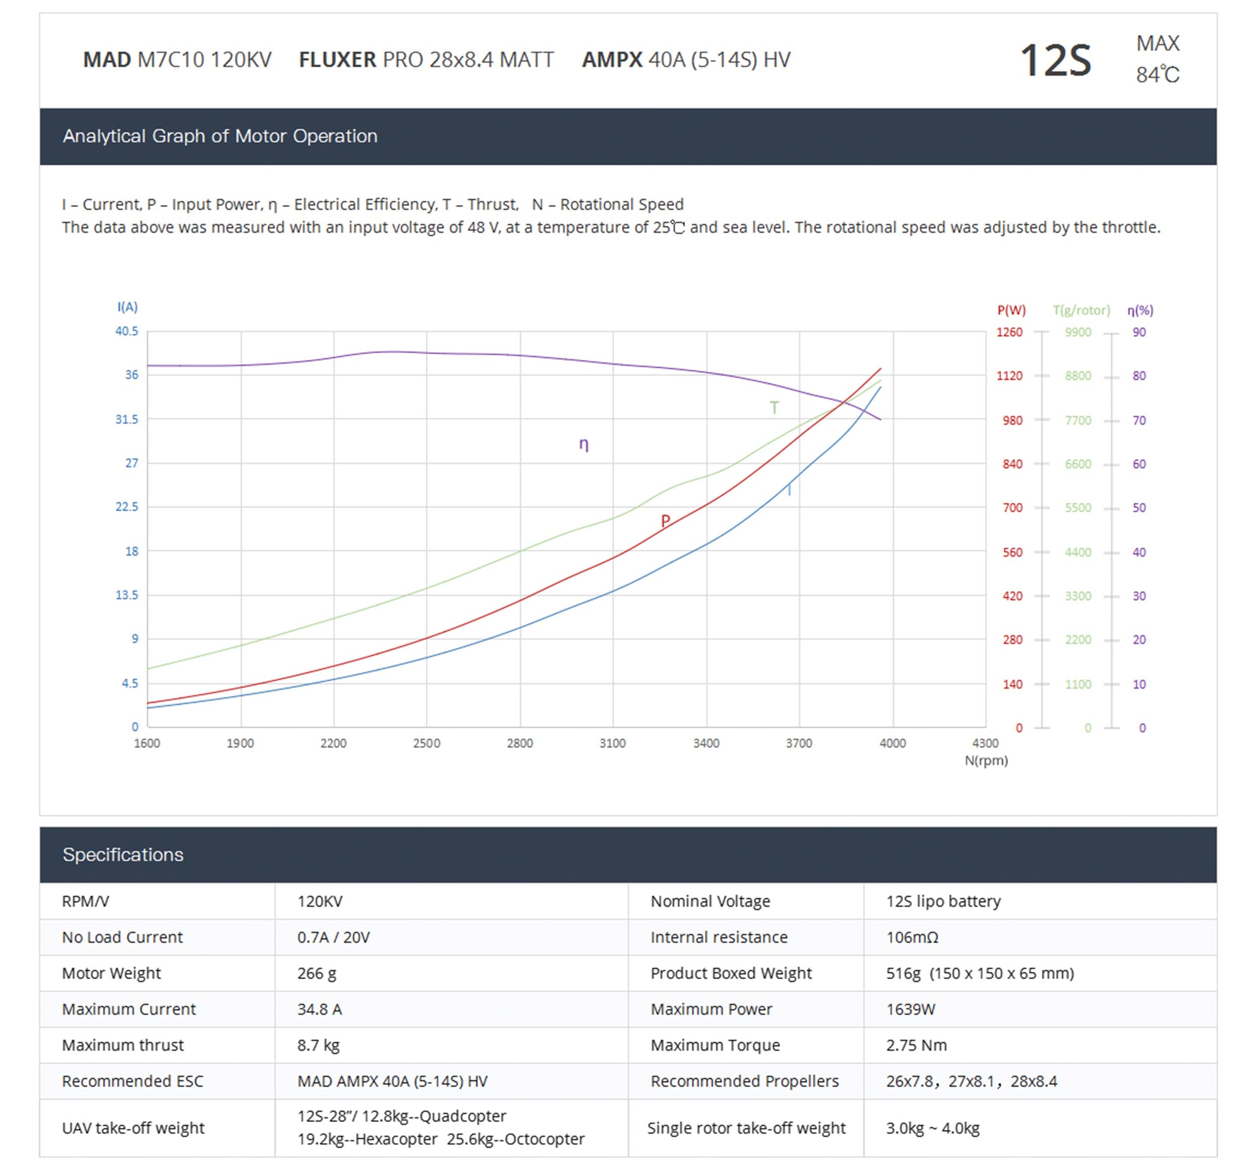Image resolution: width=1258 pixels, height=1162 pixels.
Task: Select the Analytical Graph of Motor Operation header
Action: click(220, 136)
